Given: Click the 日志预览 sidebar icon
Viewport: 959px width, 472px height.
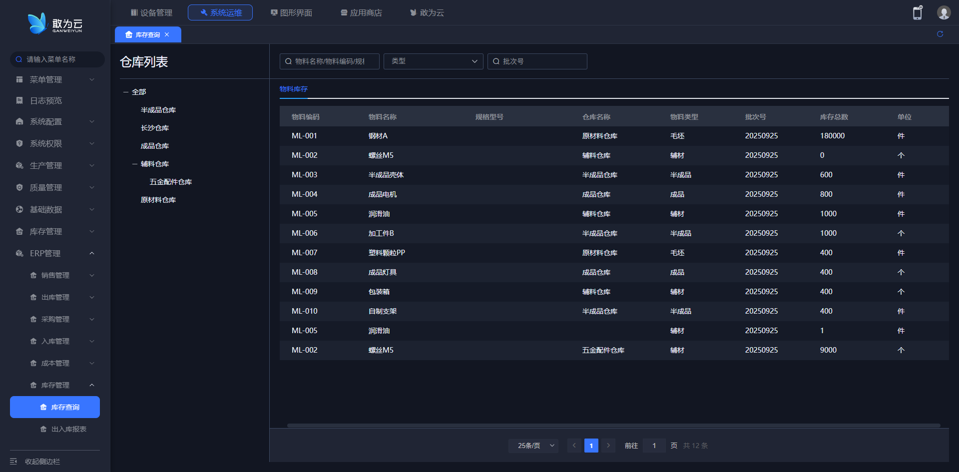Looking at the screenshot, I should coord(19,100).
